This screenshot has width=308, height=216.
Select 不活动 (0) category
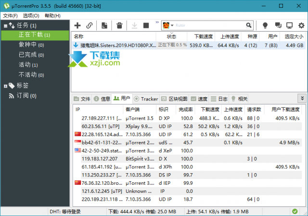click(31, 75)
